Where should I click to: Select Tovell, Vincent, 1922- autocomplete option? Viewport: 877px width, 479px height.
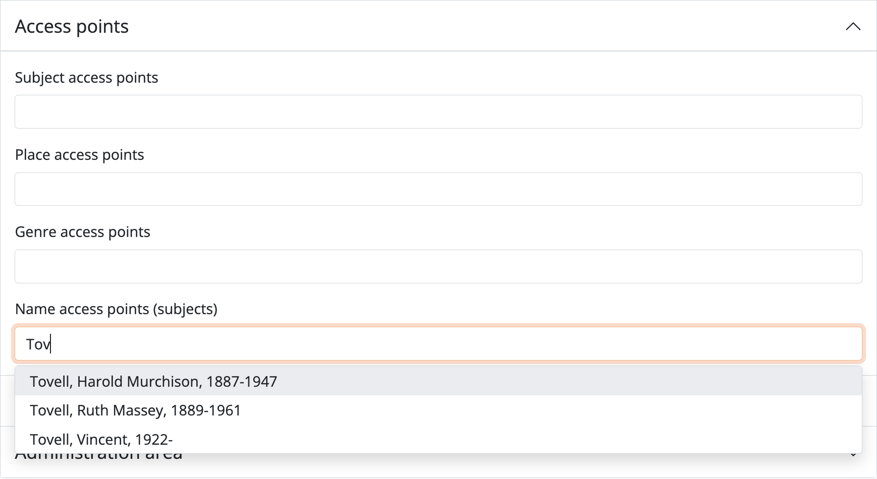pyautogui.click(x=101, y=440)
